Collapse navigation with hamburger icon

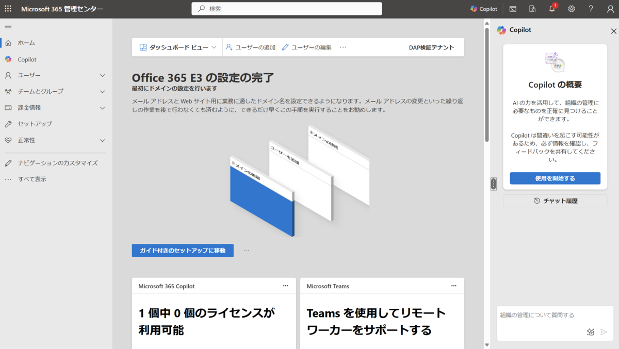click(8, 26)
